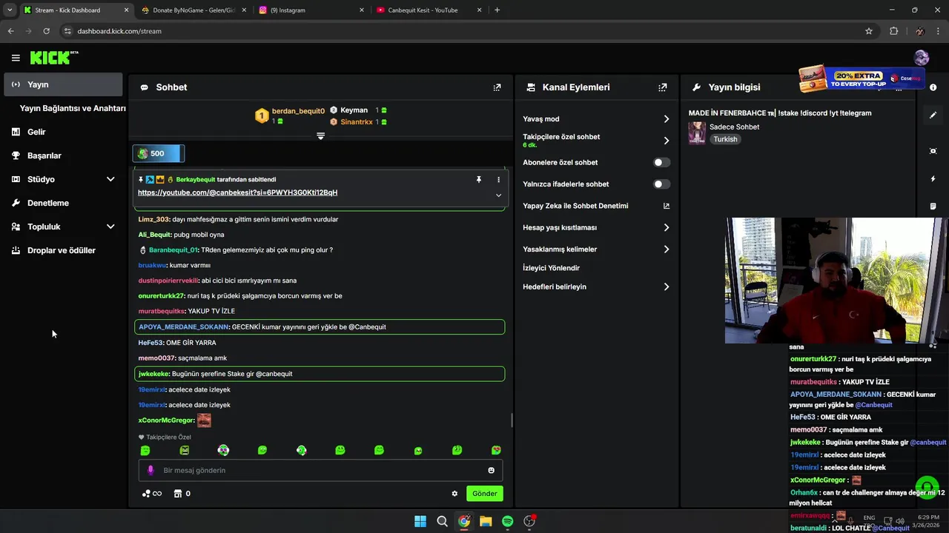949x533 pixels.
Task: Click the shop icon showing 0
Action: 182,494
